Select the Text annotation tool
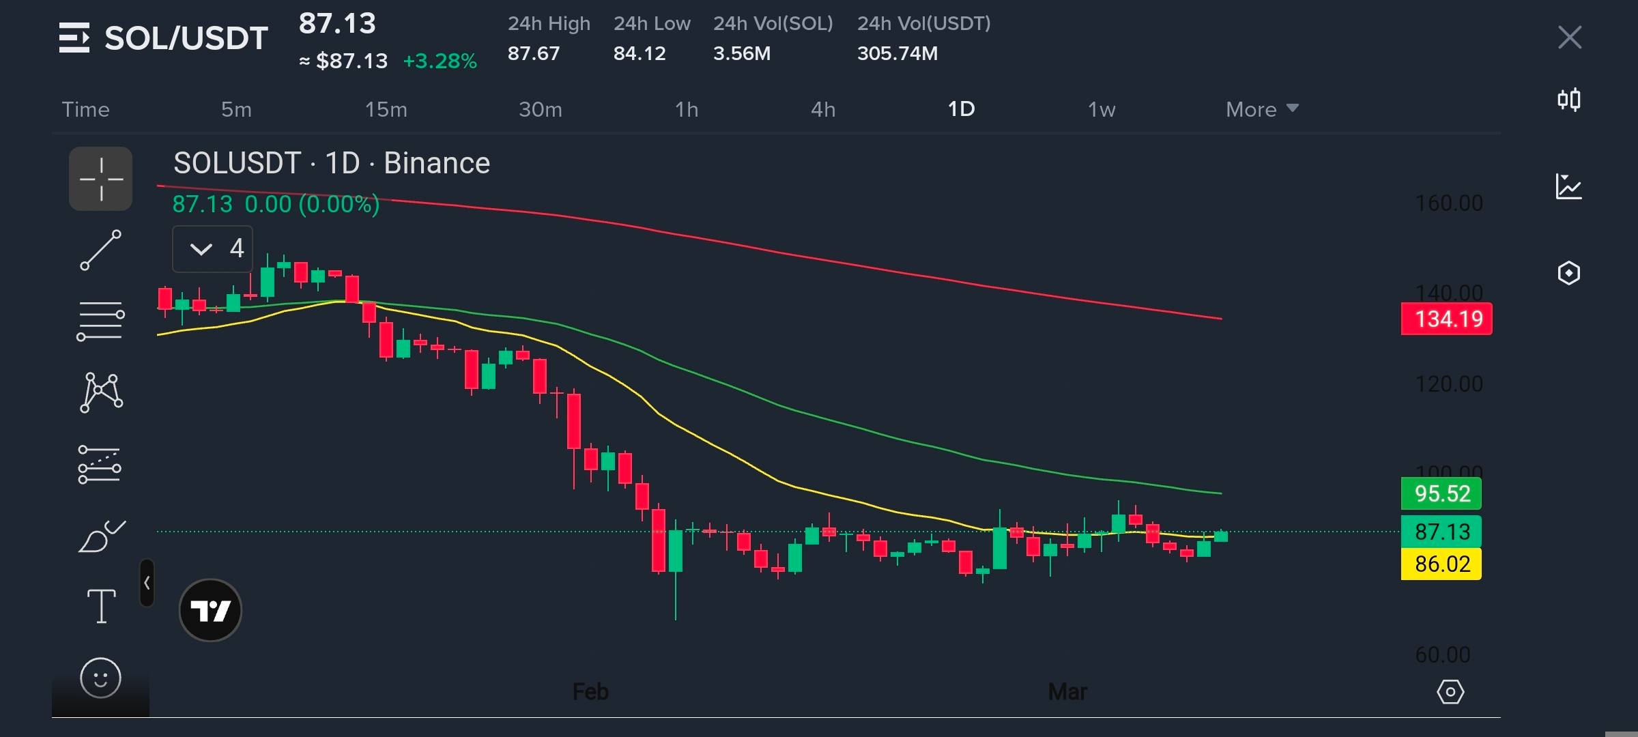The image size is (1638, 737). click(x=101, y=606)
